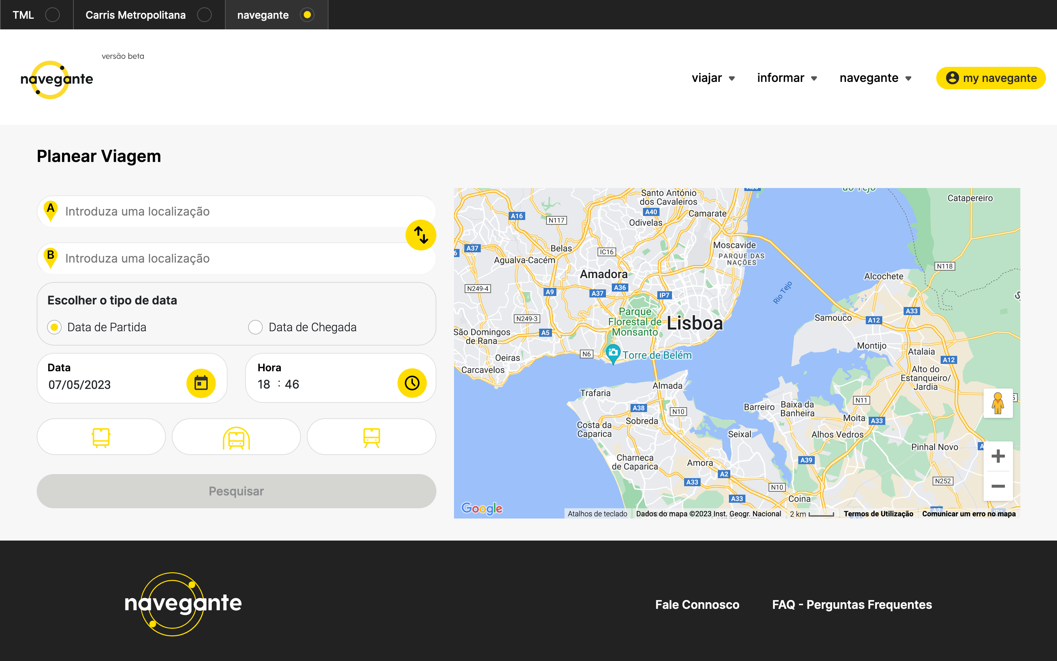
Task: Open Fale Connosco link
Action: pos(697,604)
